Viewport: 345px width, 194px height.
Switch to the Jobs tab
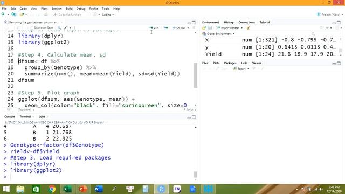pos(42,117)
